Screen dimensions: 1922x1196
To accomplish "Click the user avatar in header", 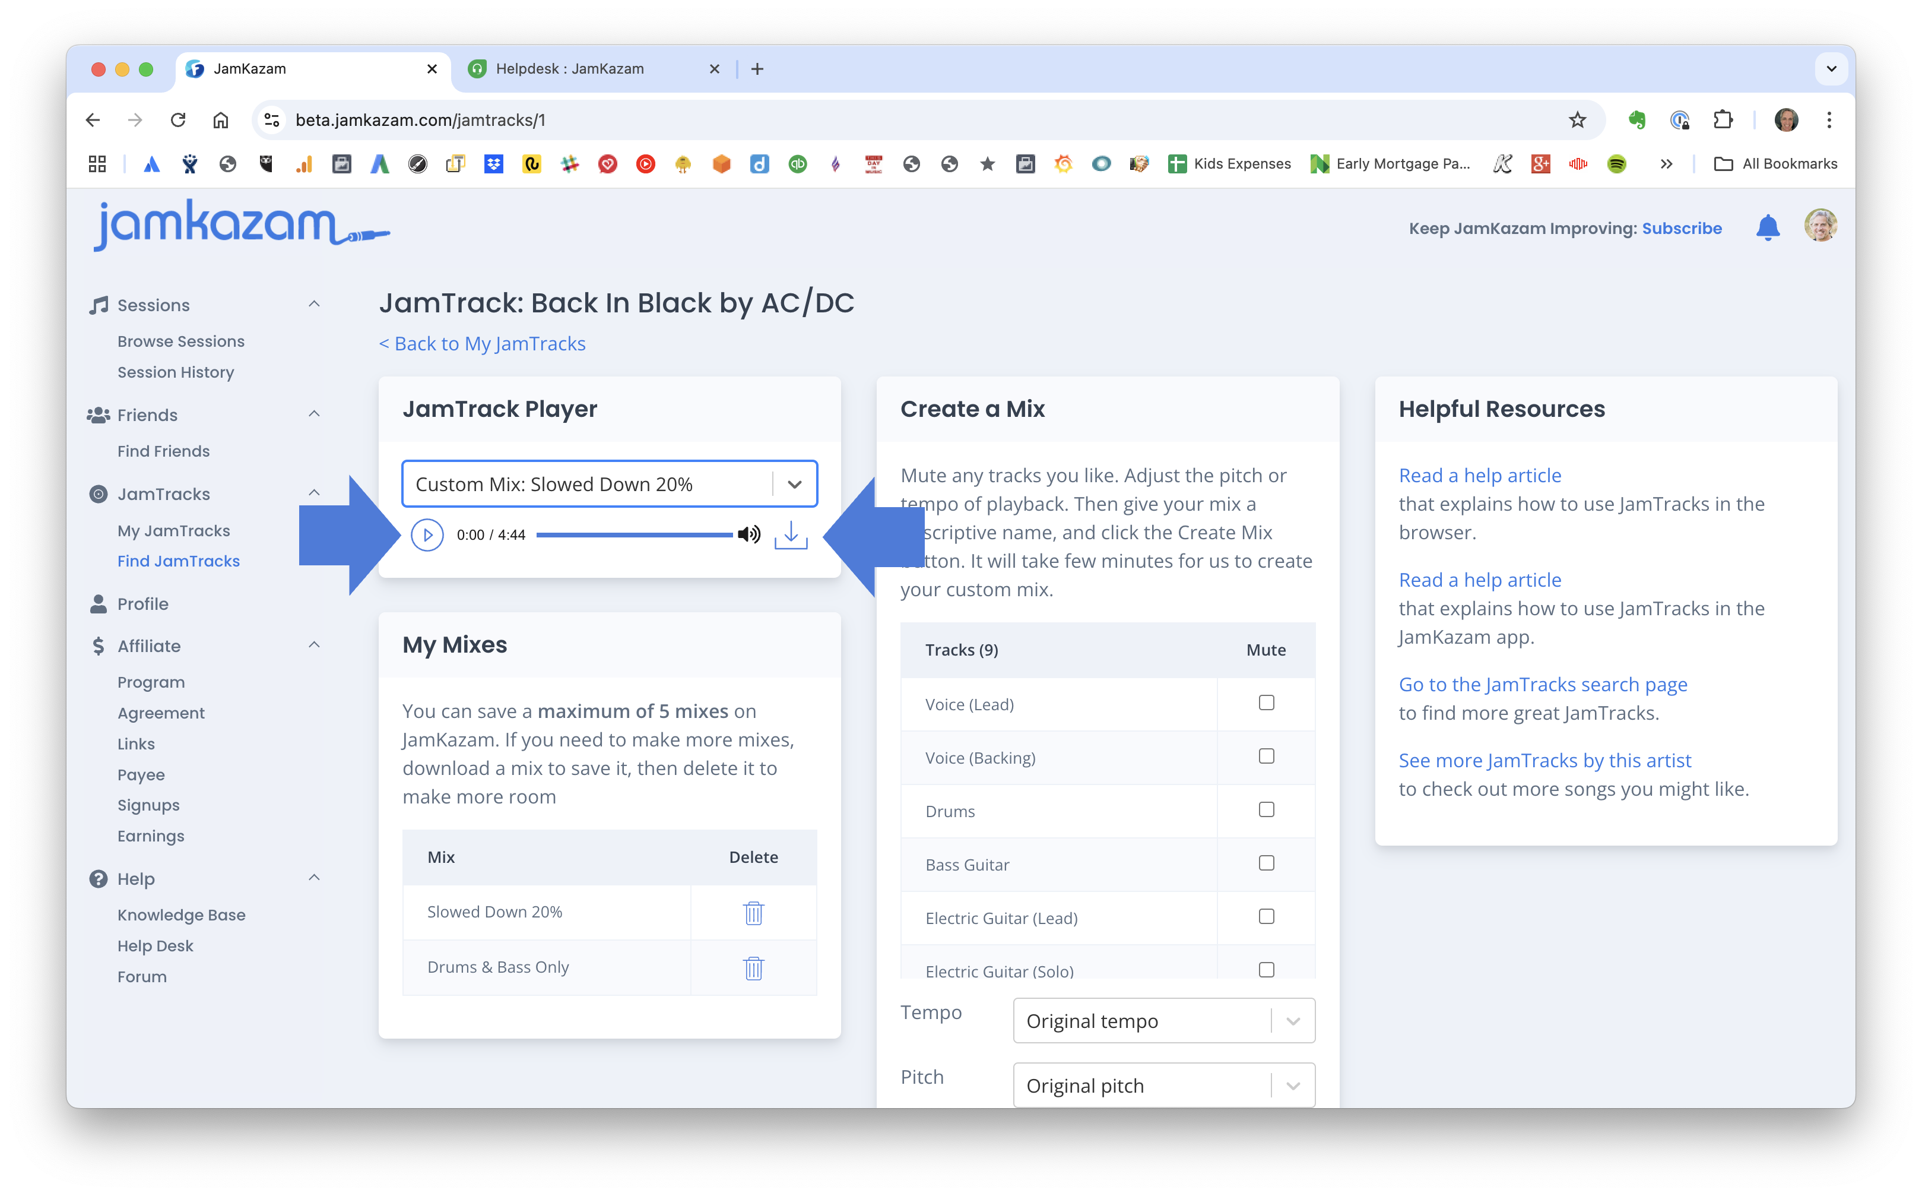I will click(x=1819, y=226).
